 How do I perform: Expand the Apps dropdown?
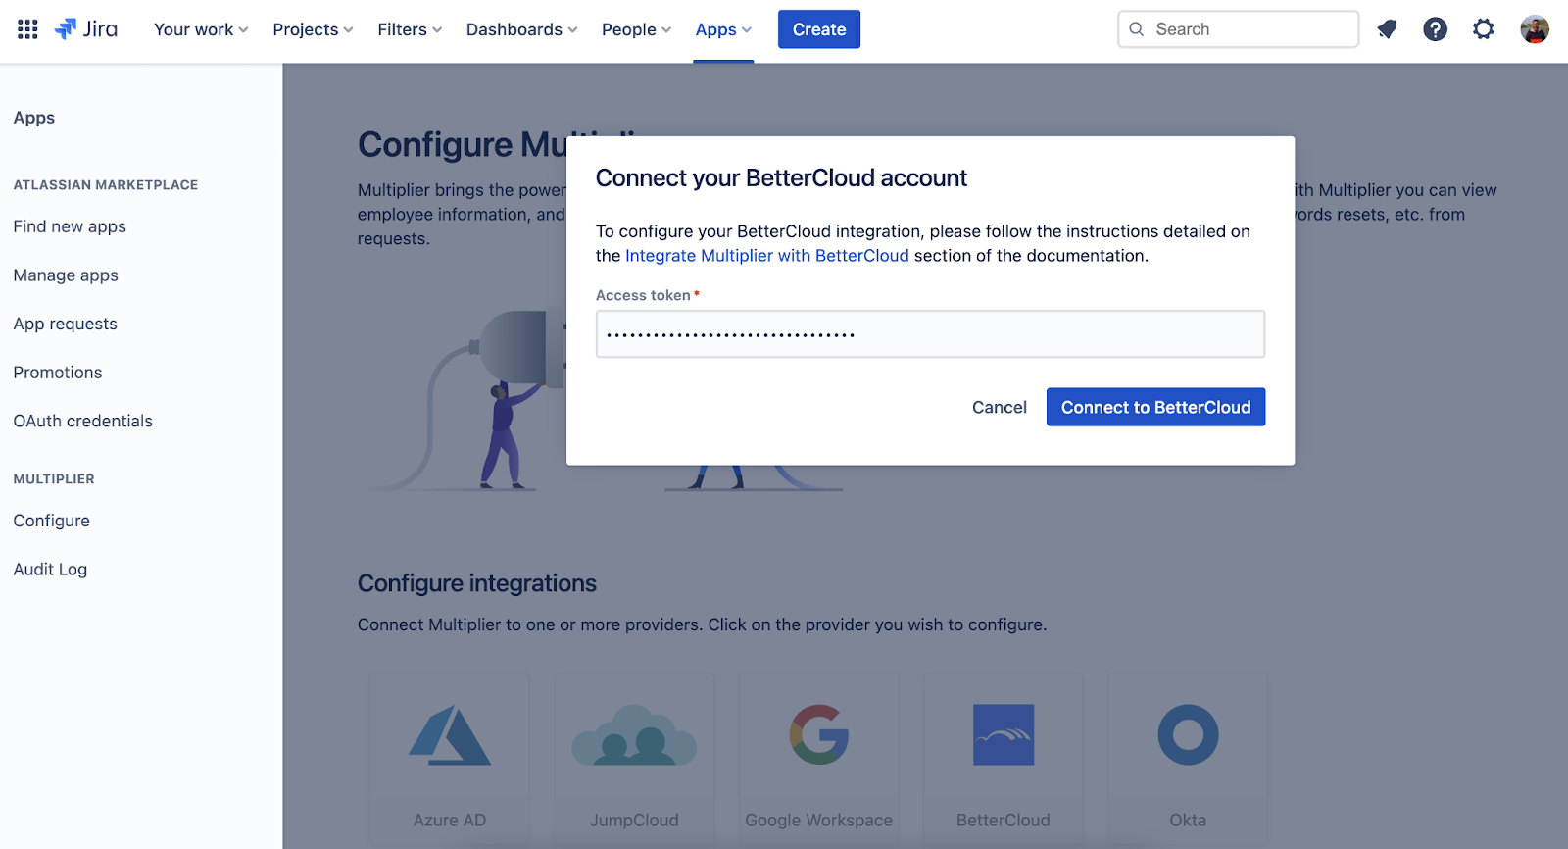723,29
